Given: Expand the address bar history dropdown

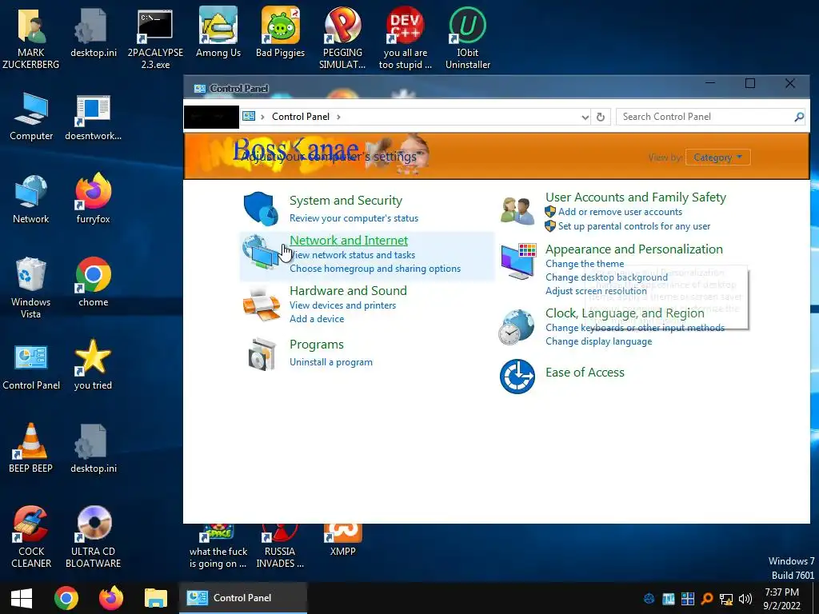Looking at the screenshot, I should pos(585,118).
